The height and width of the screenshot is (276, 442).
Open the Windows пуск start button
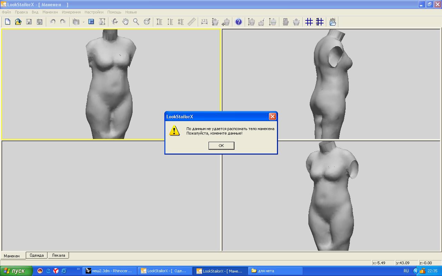[x=16, y=271]
